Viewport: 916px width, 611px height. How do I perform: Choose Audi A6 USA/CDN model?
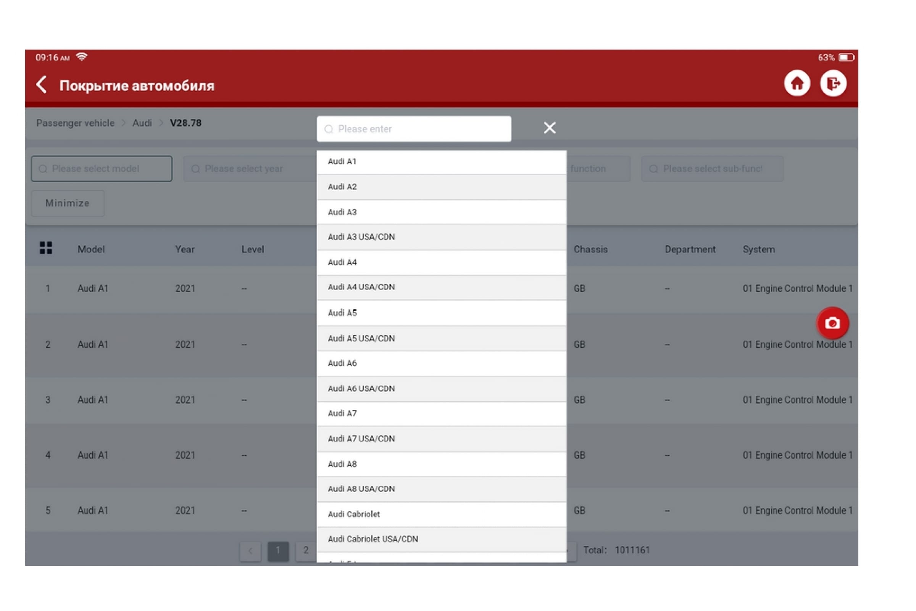pos(442,389)
